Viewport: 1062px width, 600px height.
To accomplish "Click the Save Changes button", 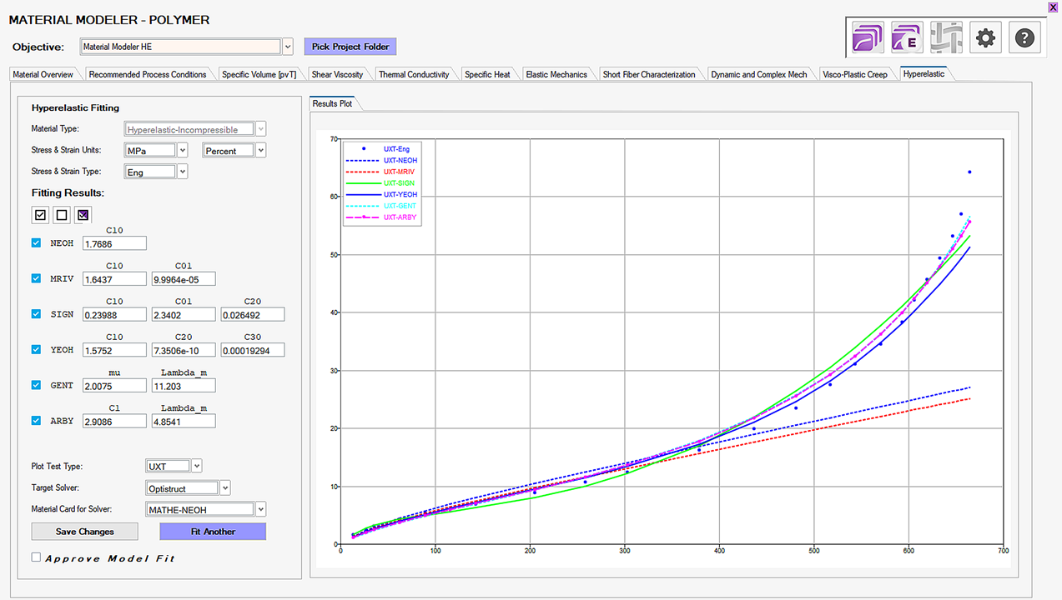I will click(x=84, y=532).
